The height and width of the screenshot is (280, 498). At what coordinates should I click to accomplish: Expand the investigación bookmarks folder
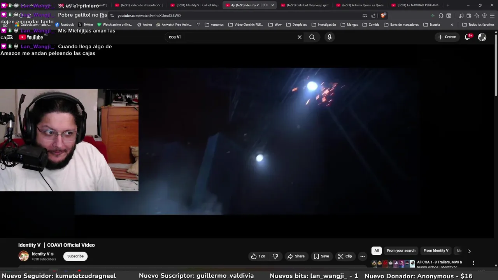tap(324, 24)
